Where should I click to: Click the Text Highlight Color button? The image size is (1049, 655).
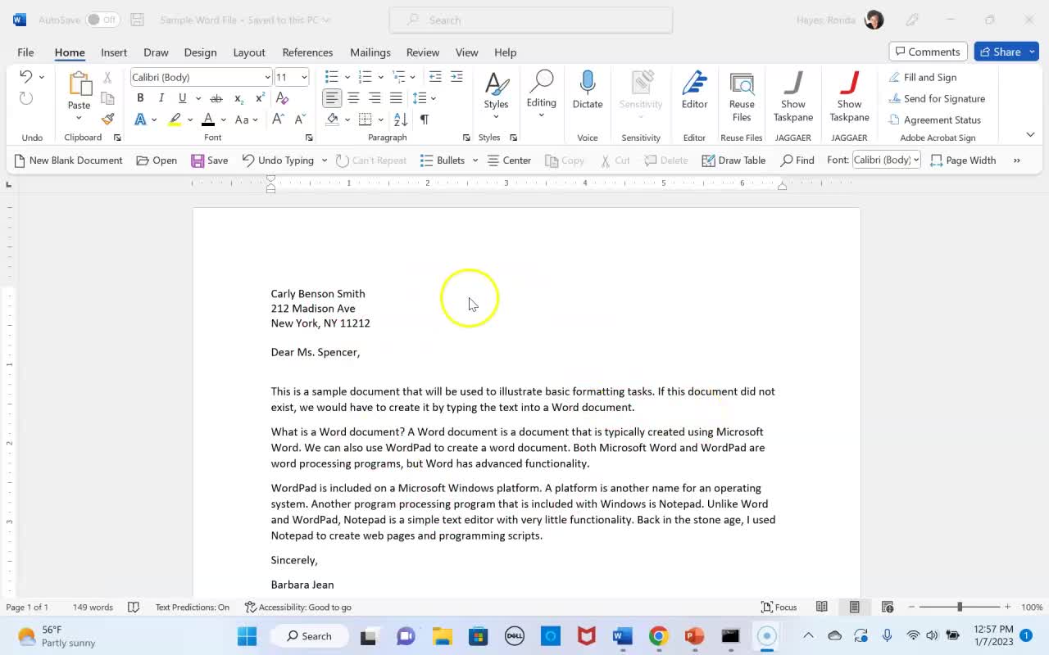(175, 120)
